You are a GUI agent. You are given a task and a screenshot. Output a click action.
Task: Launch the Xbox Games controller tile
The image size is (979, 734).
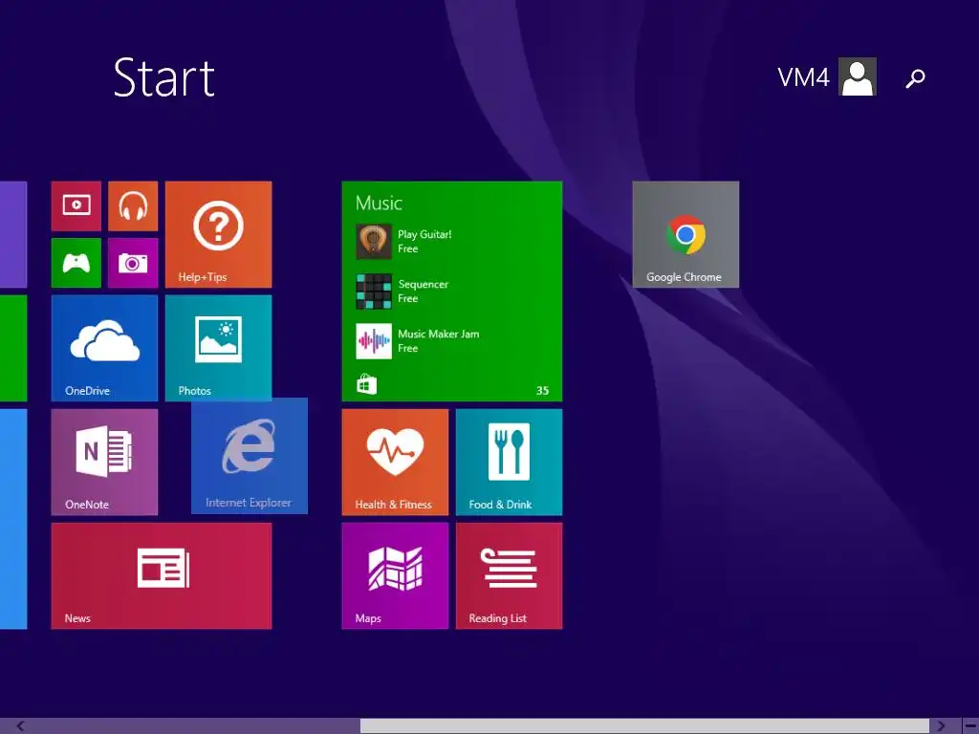[76, 263]
